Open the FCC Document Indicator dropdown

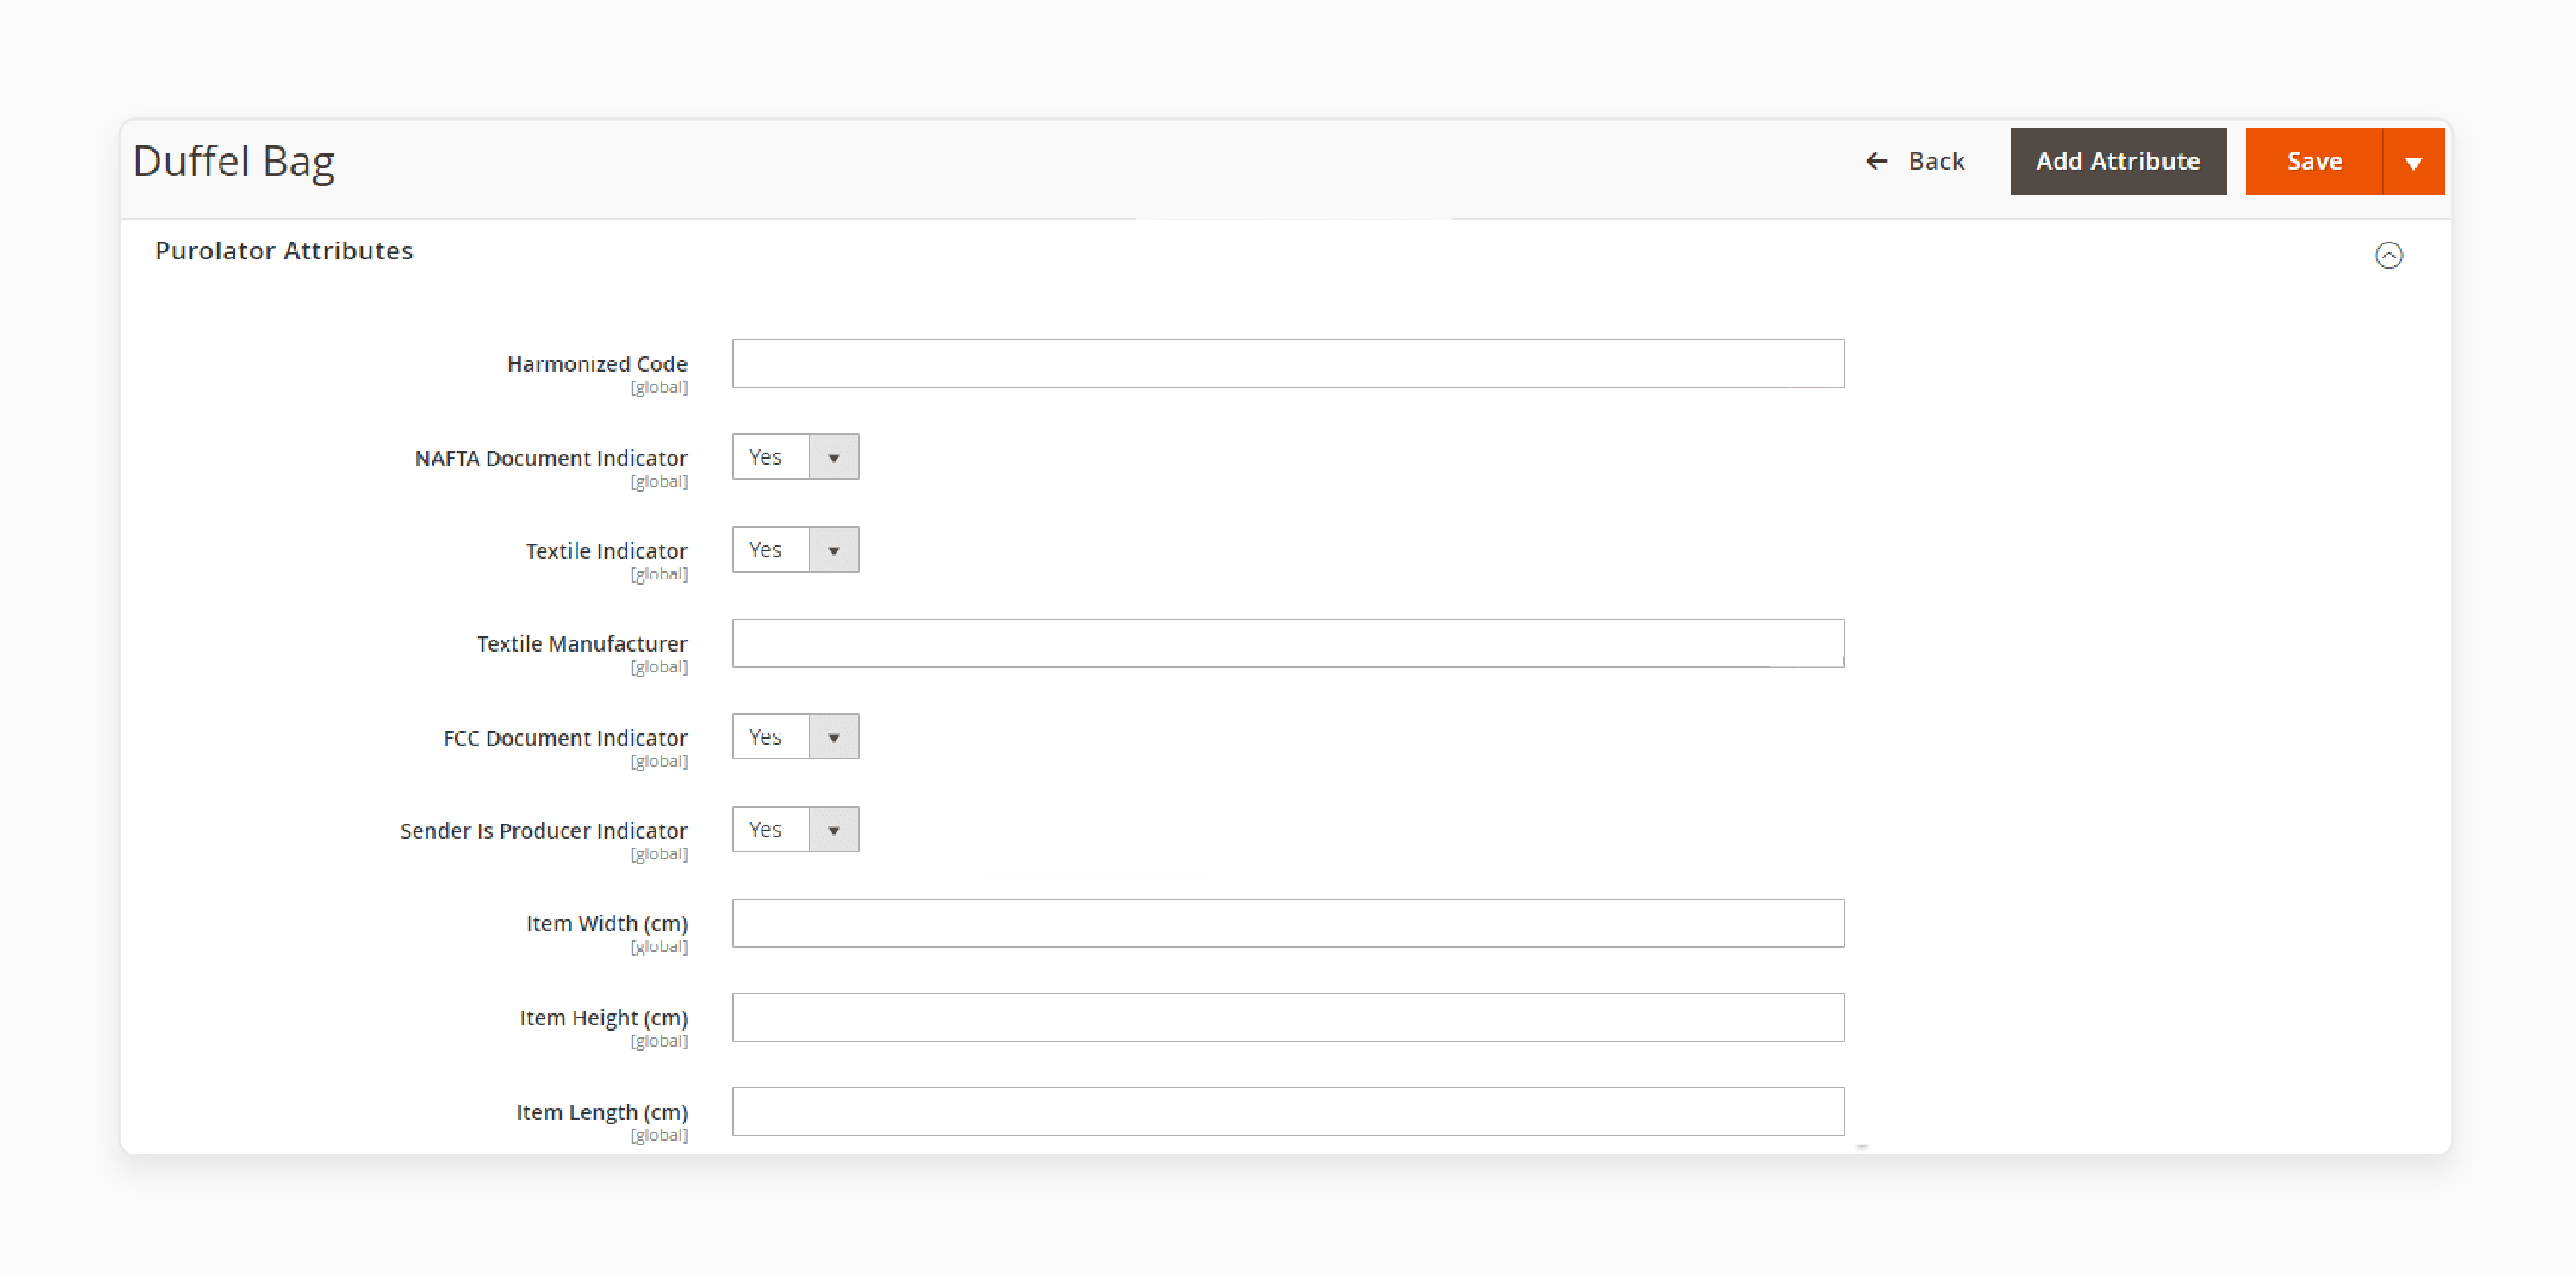(796, 736)
